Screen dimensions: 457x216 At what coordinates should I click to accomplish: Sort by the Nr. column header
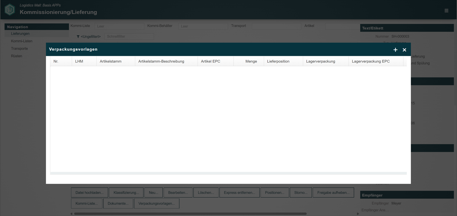click(61, 61)
